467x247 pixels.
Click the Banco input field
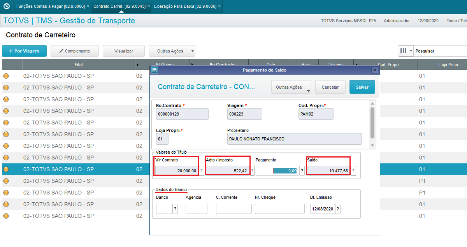point(164,209)
